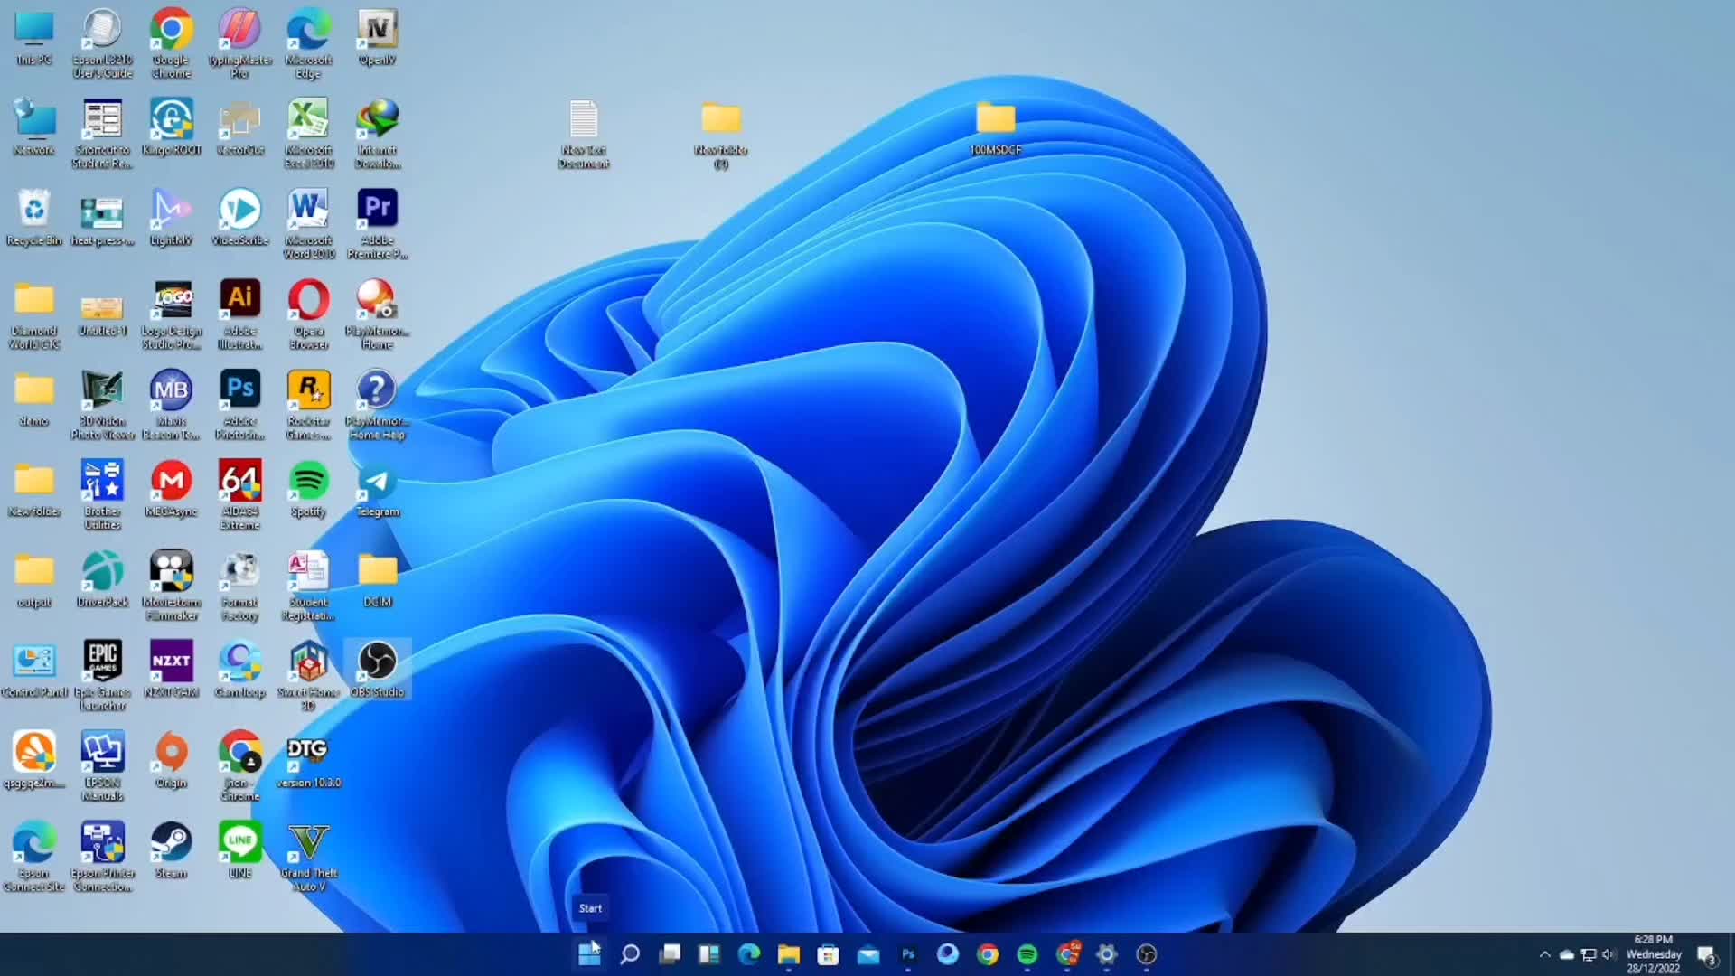
Task: Select the Microsoft Word 2010 shortcut
Action: (x=308, y=224)
